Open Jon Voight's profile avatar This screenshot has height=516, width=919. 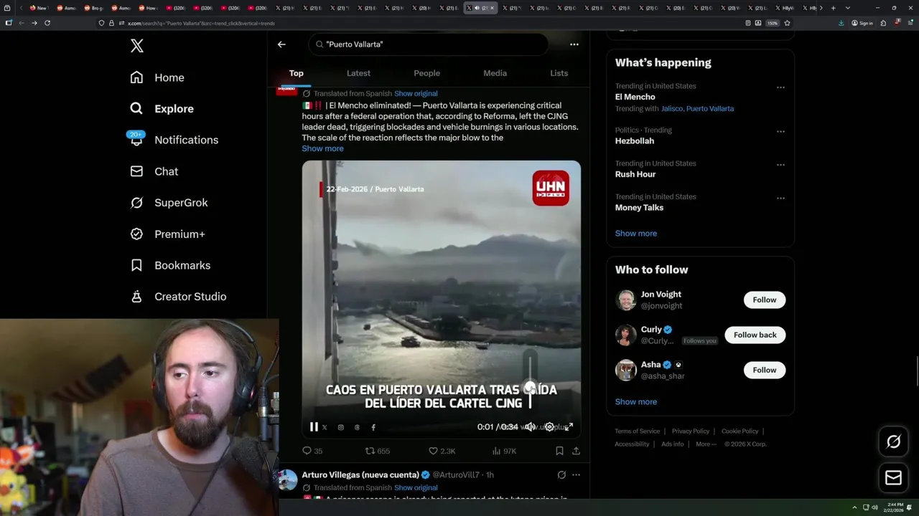coord(626,300)
